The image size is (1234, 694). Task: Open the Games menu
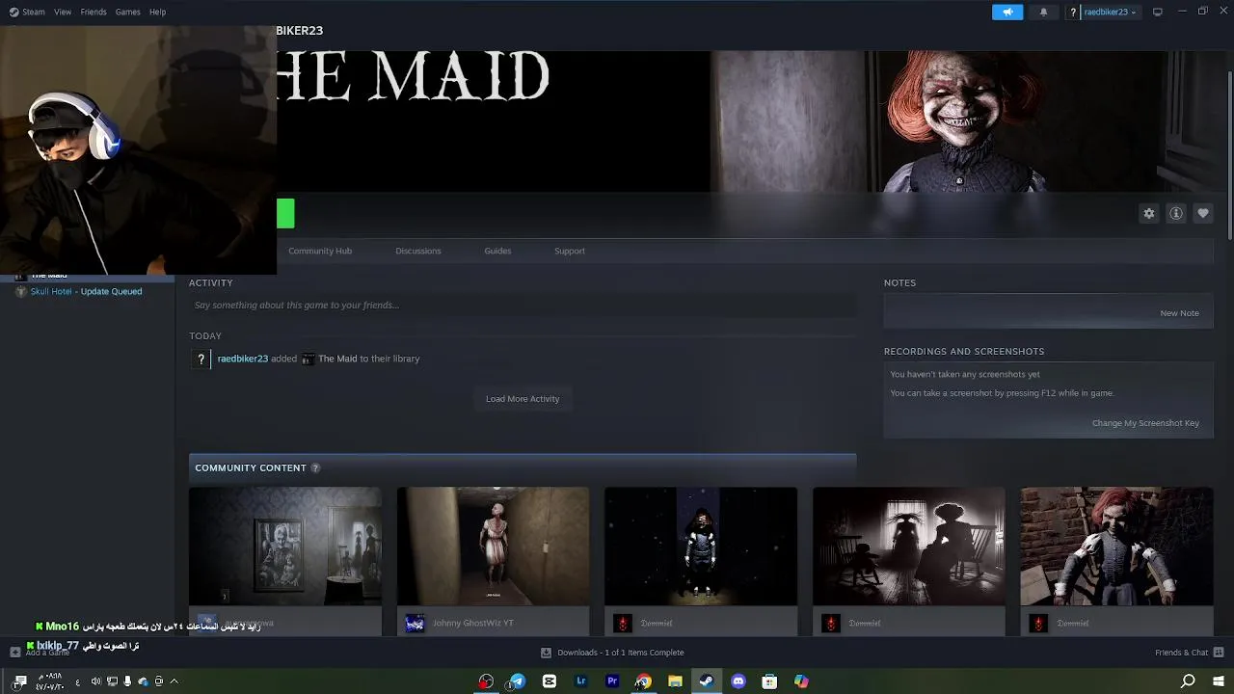127,12
